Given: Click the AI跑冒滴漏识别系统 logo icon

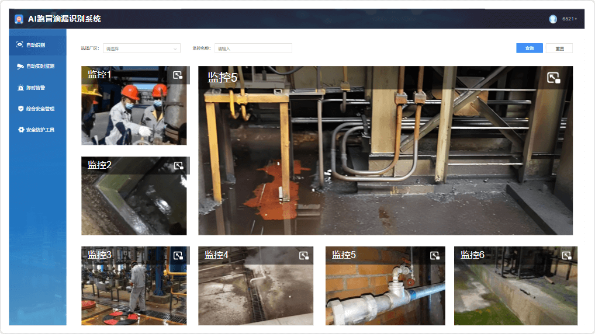Looking at the screenshot, I should [19, 19].
